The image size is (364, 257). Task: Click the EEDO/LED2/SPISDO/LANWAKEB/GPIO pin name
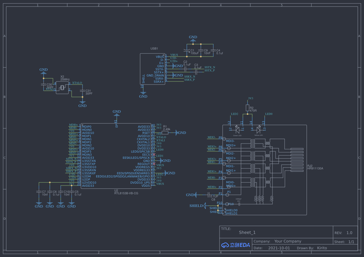point(123,177)
